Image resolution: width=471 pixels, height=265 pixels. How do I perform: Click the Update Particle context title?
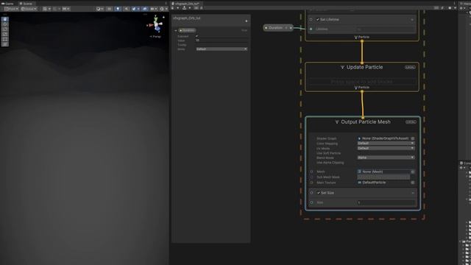coord(365,67)
